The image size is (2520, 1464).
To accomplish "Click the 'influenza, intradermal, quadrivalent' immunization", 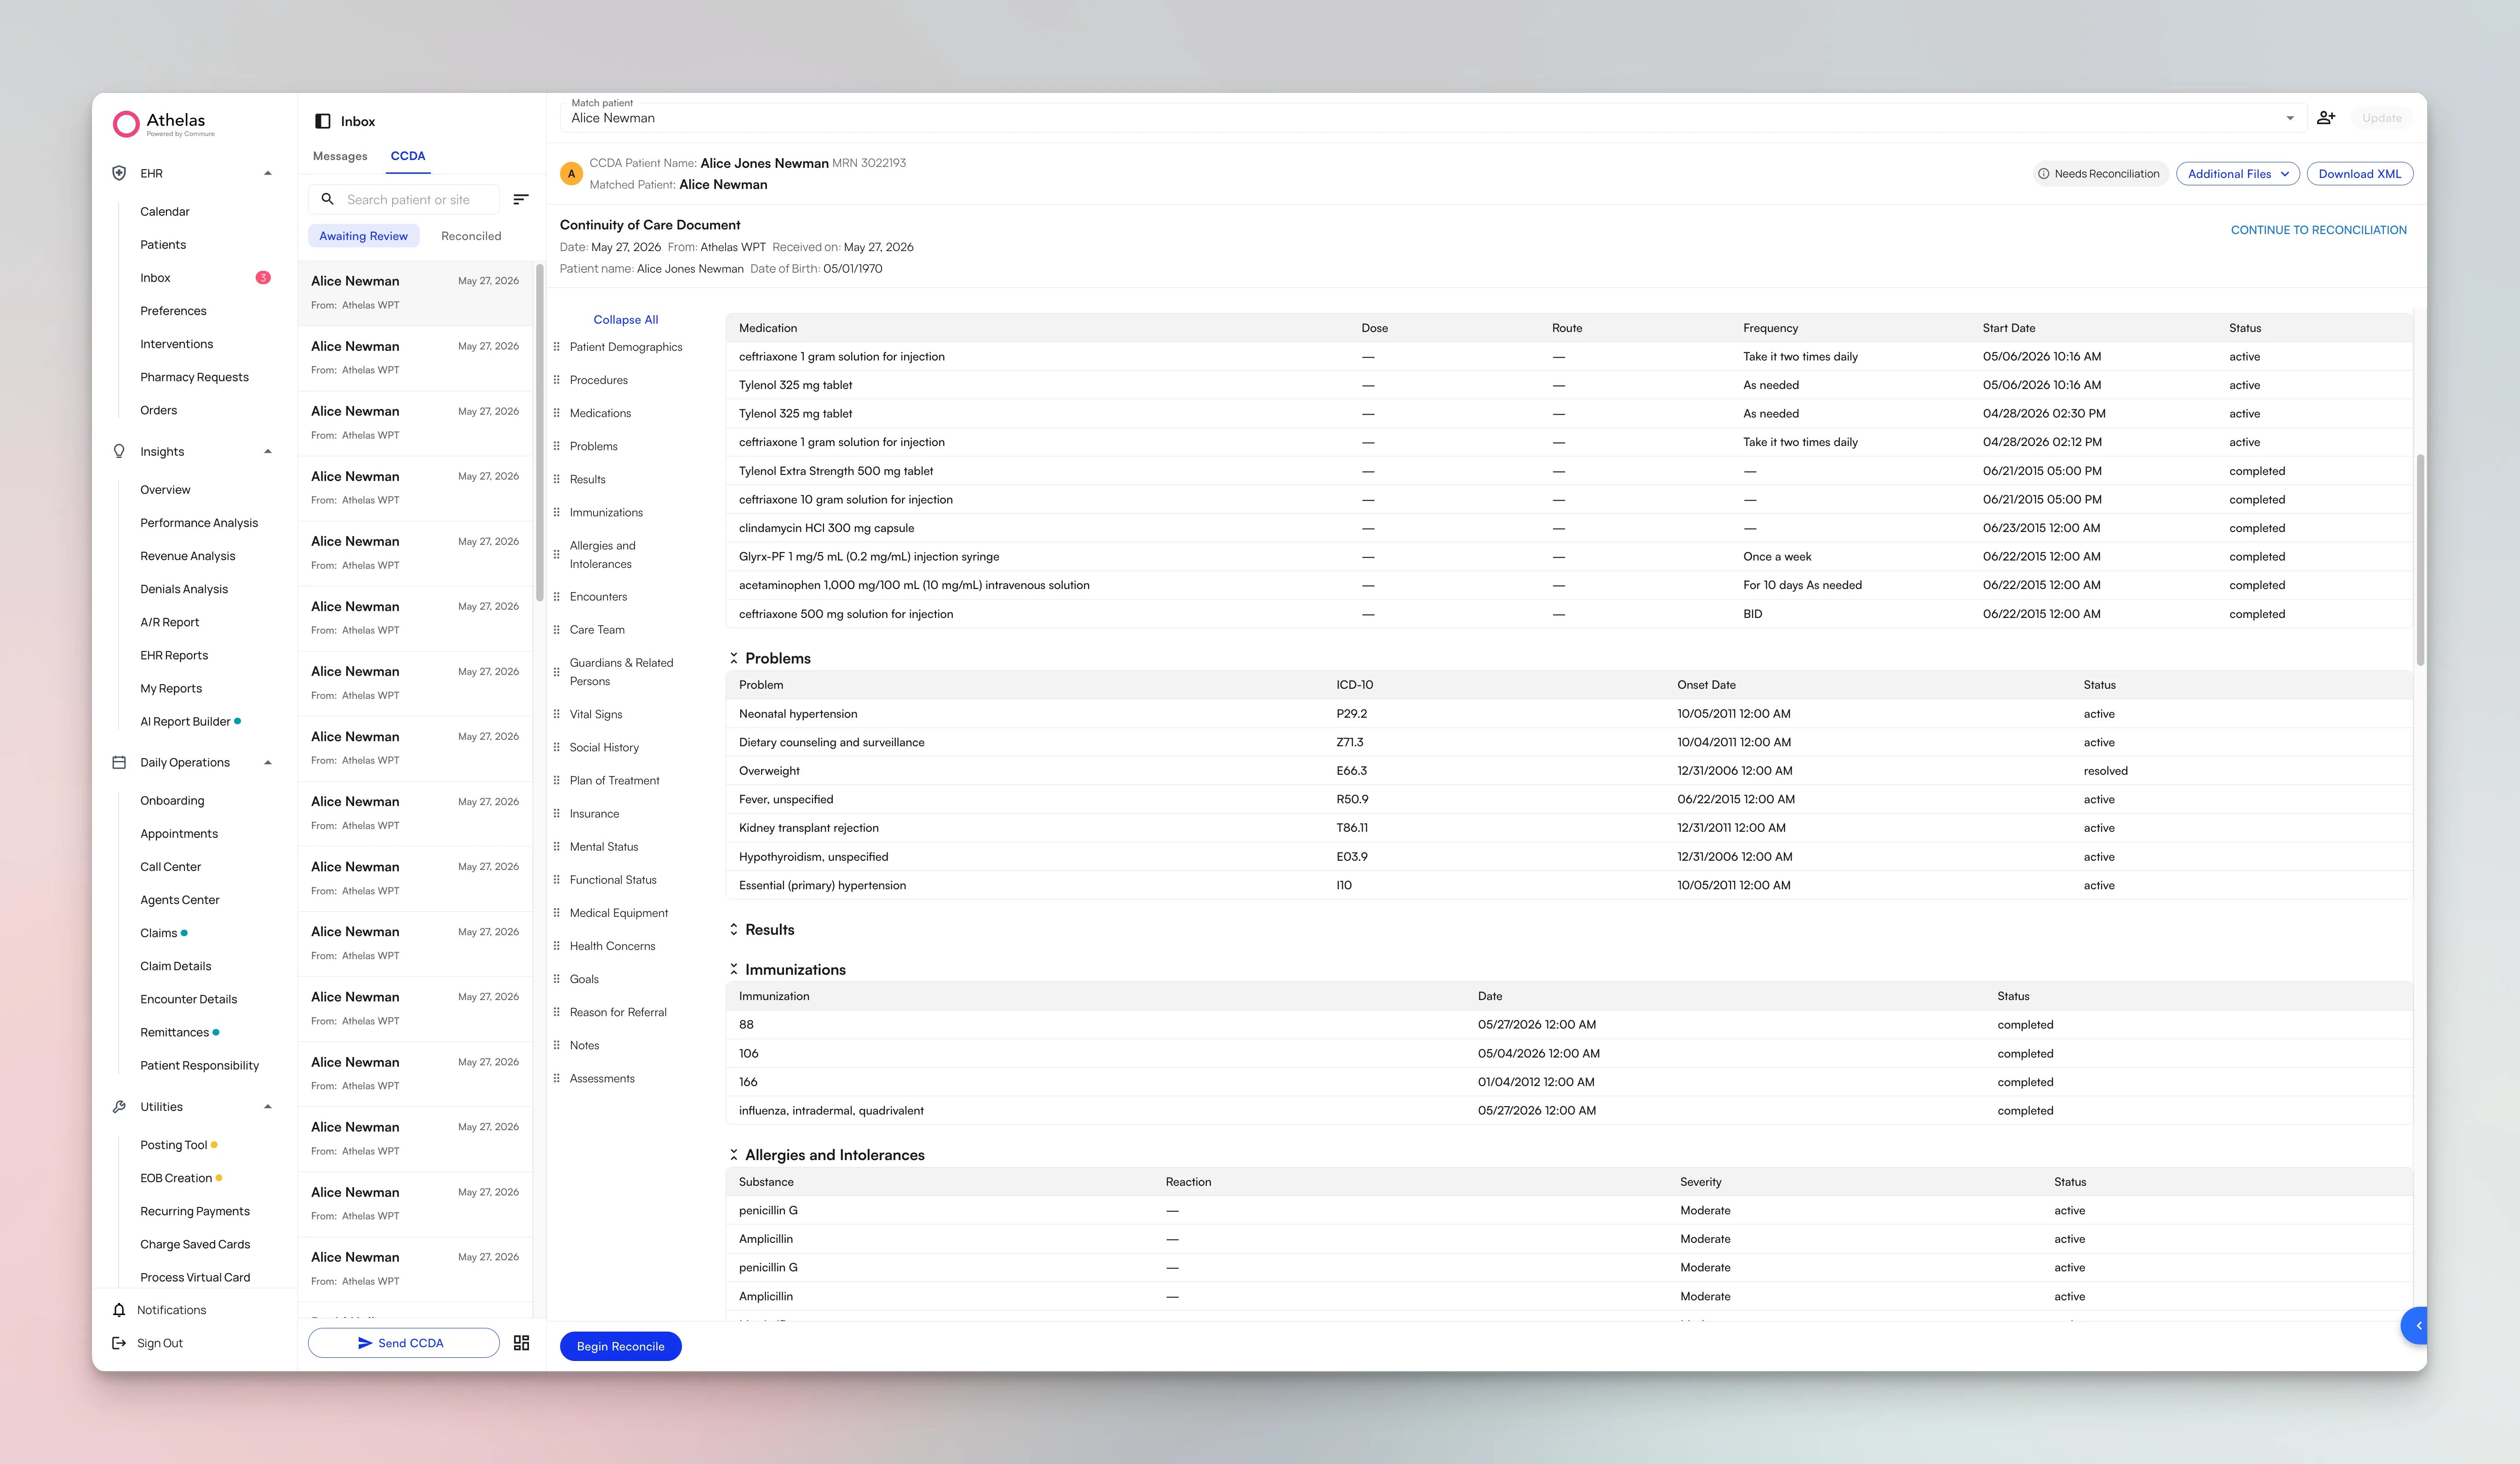I will click(831, 1110).
